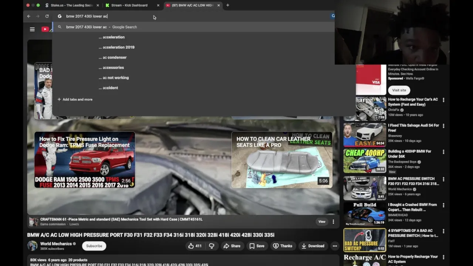Pick the 'acceleration 2019' suggestion

(116, 47)
